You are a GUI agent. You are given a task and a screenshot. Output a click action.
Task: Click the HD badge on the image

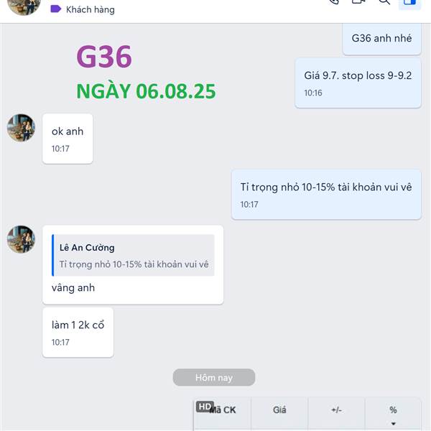205,407
